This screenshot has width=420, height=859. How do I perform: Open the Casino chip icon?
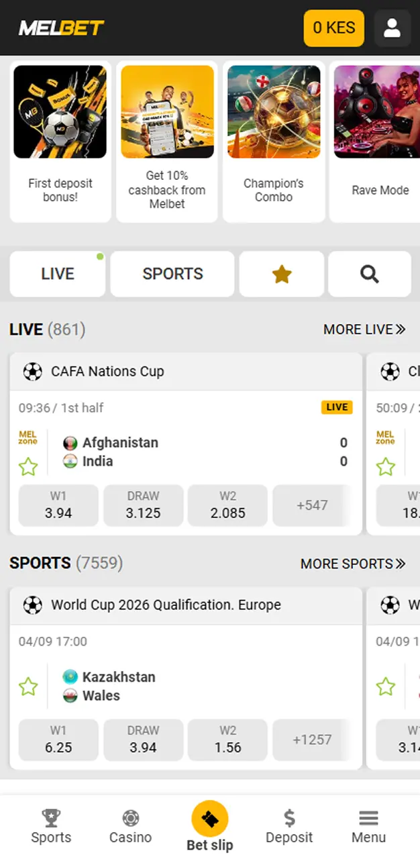(x=131, y=818)
